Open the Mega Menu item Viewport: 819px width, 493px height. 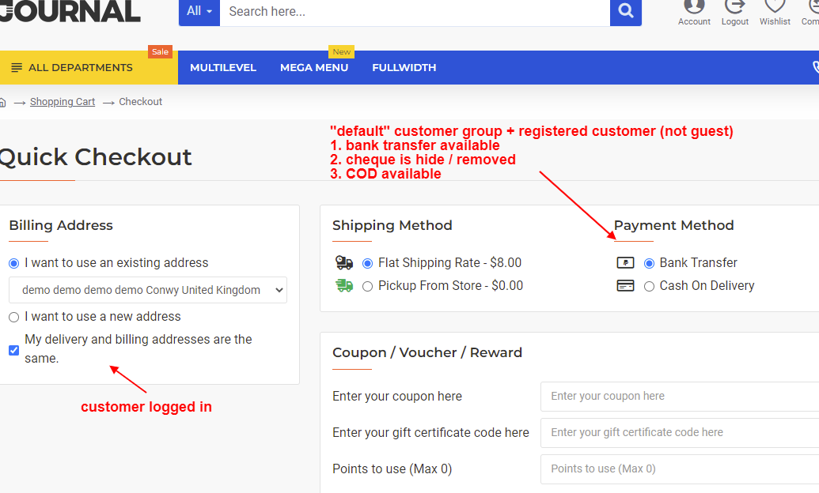tap(314, 67)
